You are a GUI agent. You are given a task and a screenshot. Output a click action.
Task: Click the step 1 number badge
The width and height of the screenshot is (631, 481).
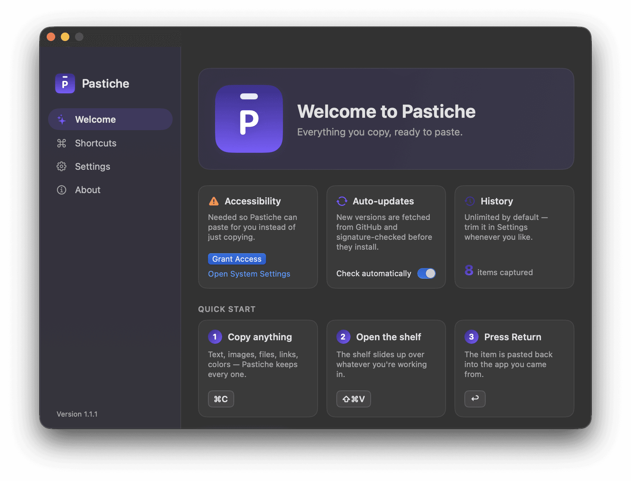tap(215, 337)
